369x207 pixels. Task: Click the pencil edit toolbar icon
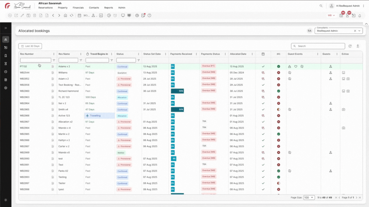(x=22, y=15)
